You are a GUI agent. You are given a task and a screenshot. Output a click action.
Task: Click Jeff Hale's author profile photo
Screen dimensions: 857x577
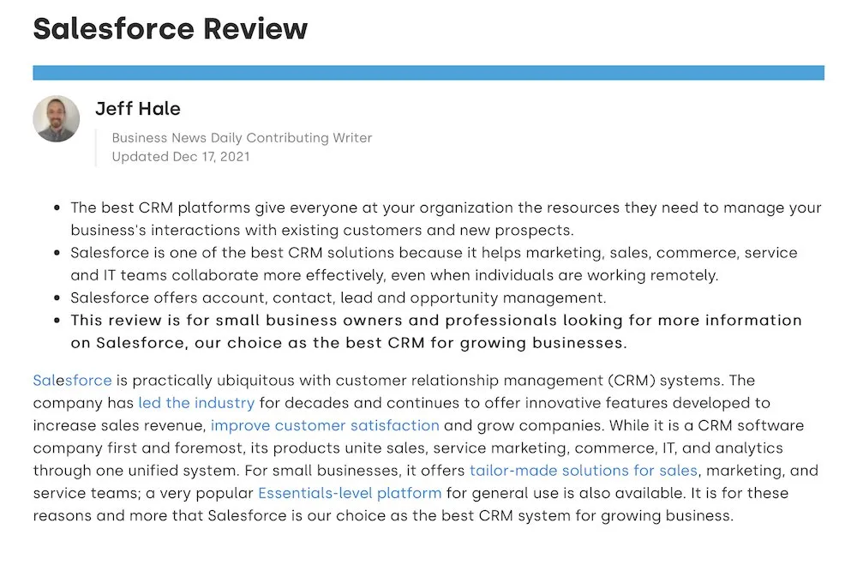(x=56, y=118)
